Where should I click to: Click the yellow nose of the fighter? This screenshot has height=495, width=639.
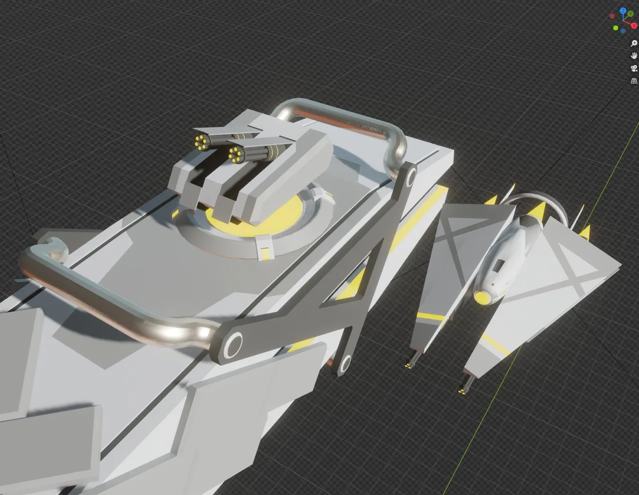click(x=482, y=298)
